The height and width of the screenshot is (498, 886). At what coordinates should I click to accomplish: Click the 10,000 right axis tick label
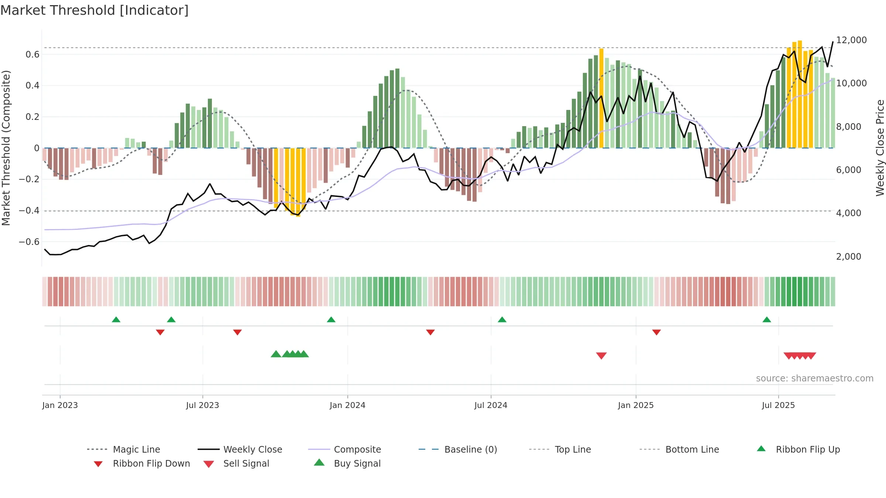pyautogui.click(x=851, y=83)
